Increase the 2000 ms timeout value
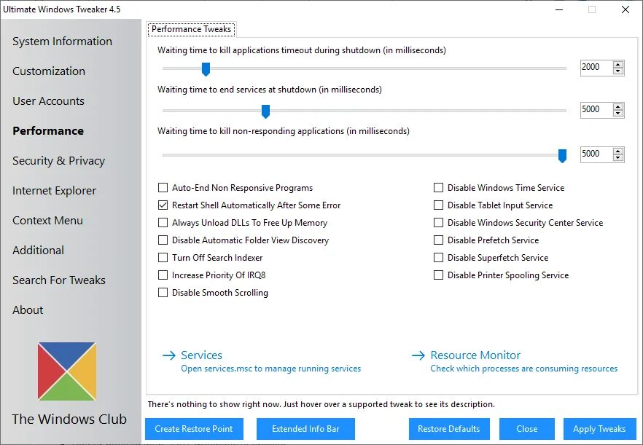The width and height of the screenshot is (643, 445). [x=618, y=64]
